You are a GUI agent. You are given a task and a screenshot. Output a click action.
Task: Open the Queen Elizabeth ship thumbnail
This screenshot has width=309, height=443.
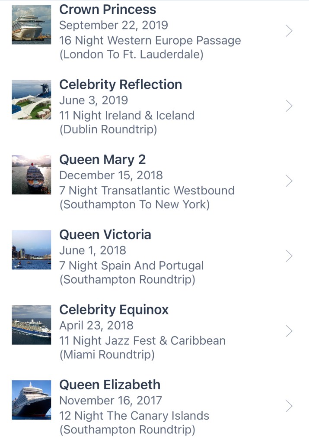click(x=31, y=400)
